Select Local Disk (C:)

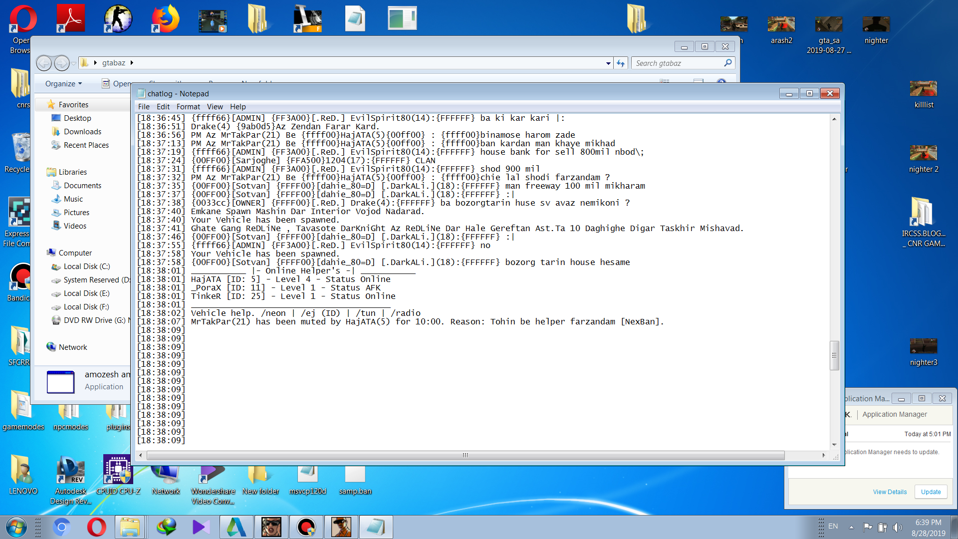(86, 267)
